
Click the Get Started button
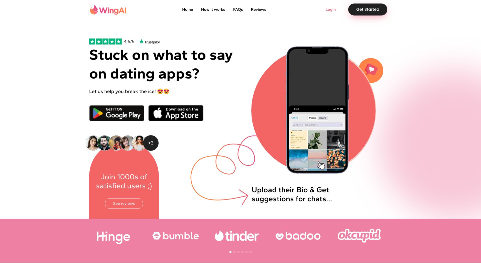368,9
